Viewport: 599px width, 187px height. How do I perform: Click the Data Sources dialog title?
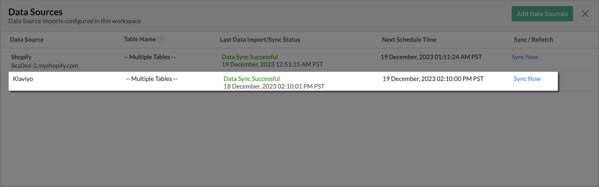coord(35,12)
